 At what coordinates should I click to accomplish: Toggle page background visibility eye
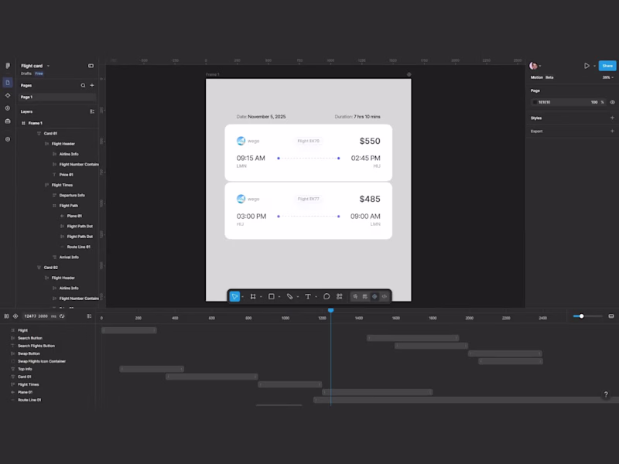[x=612, y=102]
